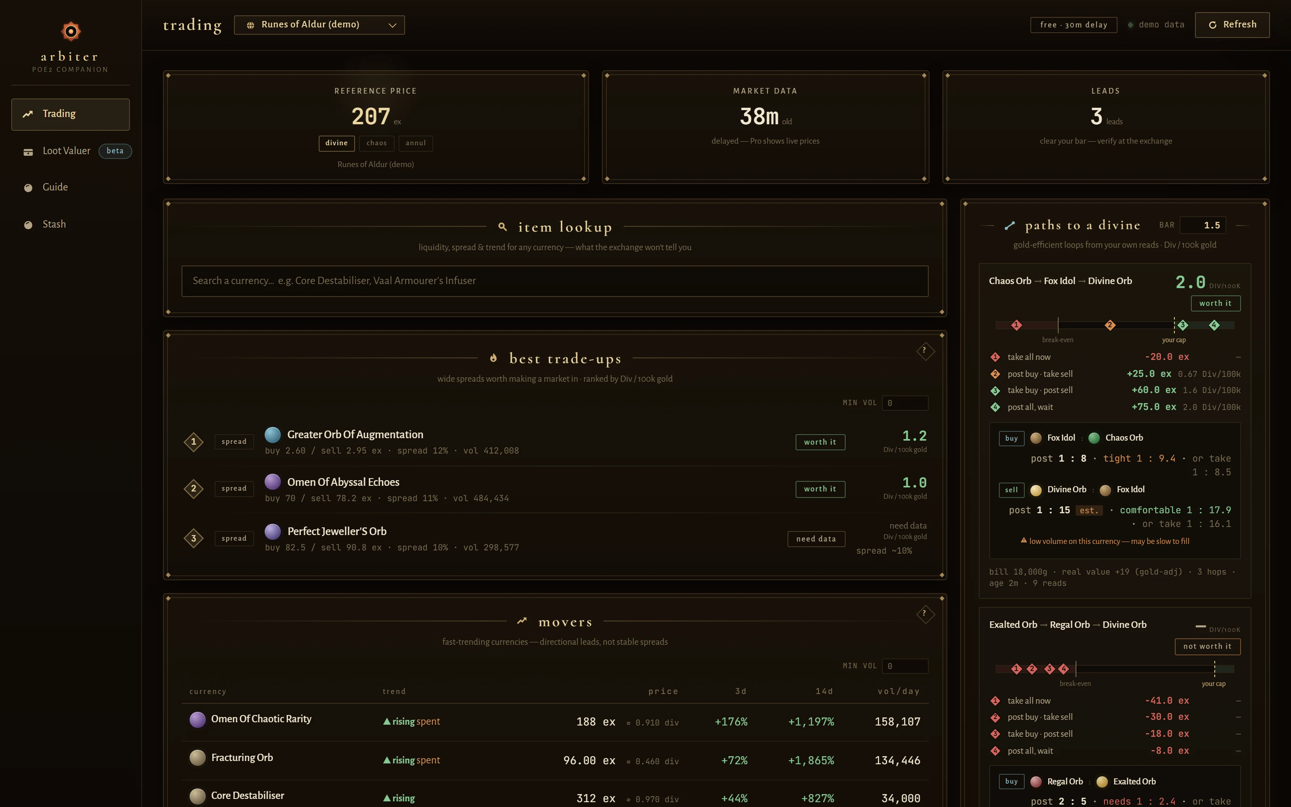Screen dimensions: 1291x807
Task: Click marker 2 on Chaos Orb path bar
Action: 1109,325
